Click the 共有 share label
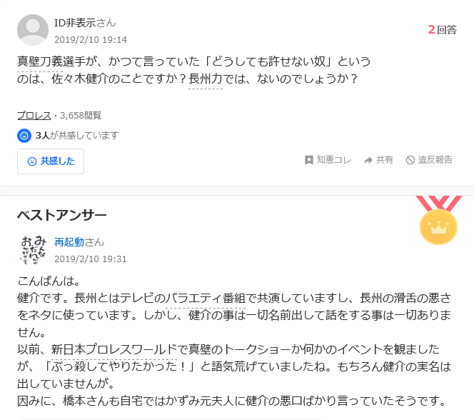474x420 pixels. coord(384,160)
